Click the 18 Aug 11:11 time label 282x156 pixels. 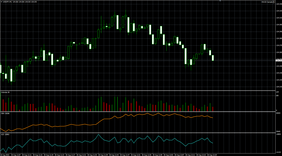click(x=27, y=155)
